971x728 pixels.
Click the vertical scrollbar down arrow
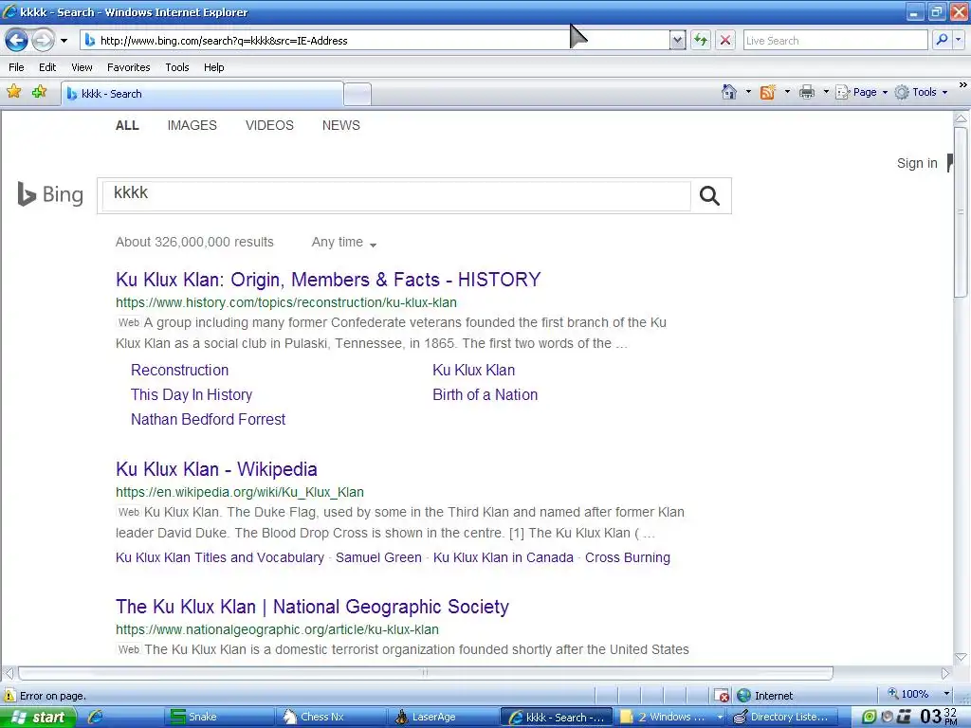point(961,658)
